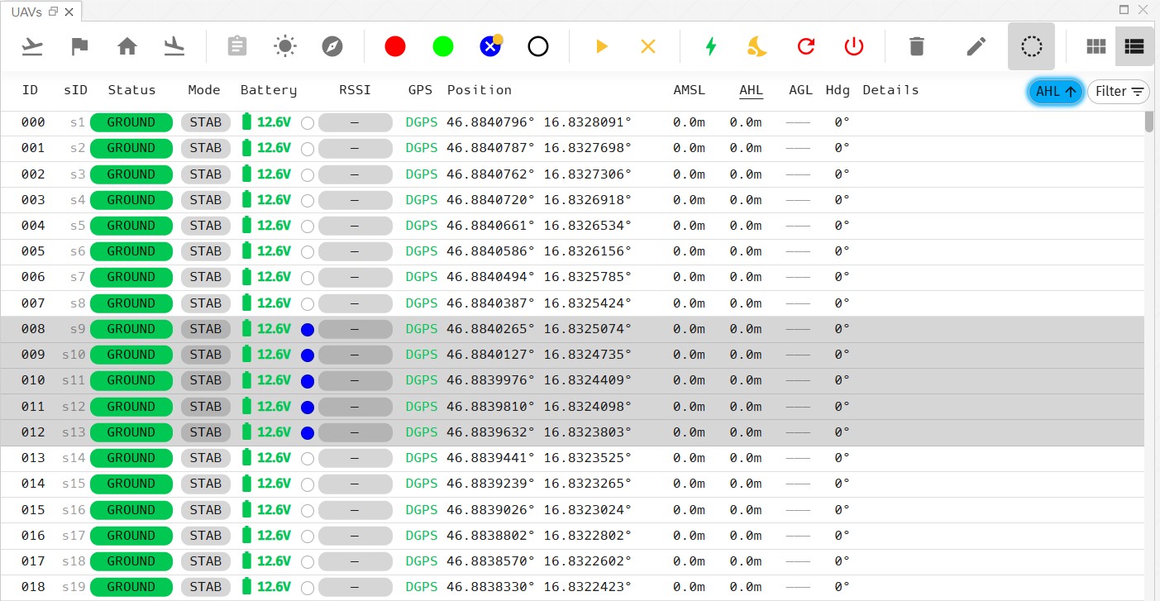
Task: Maximize the UAVs panel
Action: click(1124, 10)
